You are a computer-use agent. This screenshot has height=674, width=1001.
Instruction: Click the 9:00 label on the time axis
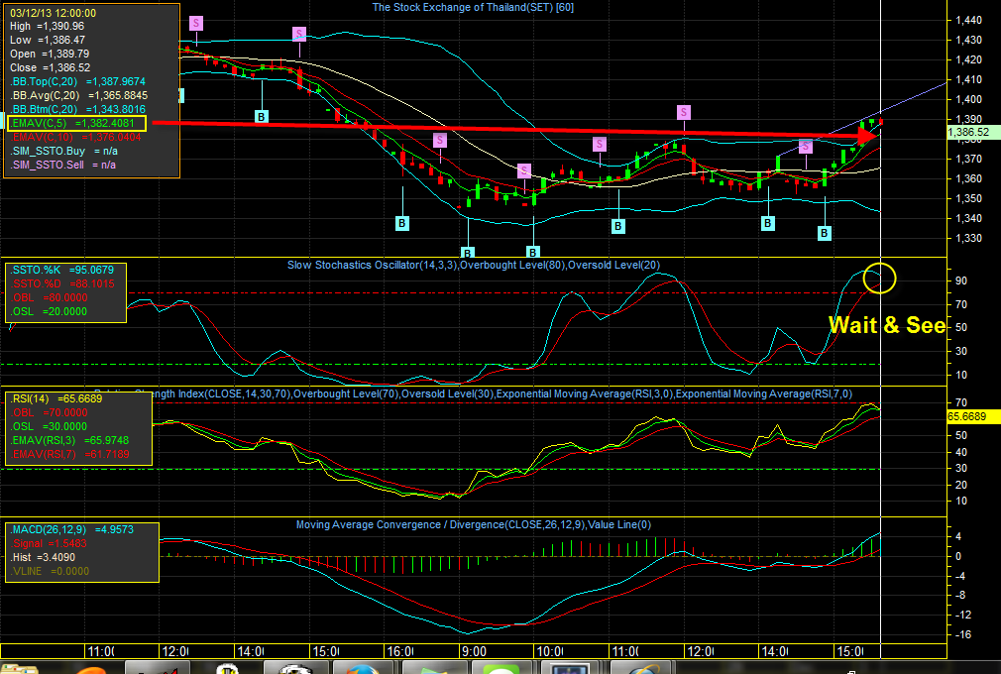click(x=473, y=651)
